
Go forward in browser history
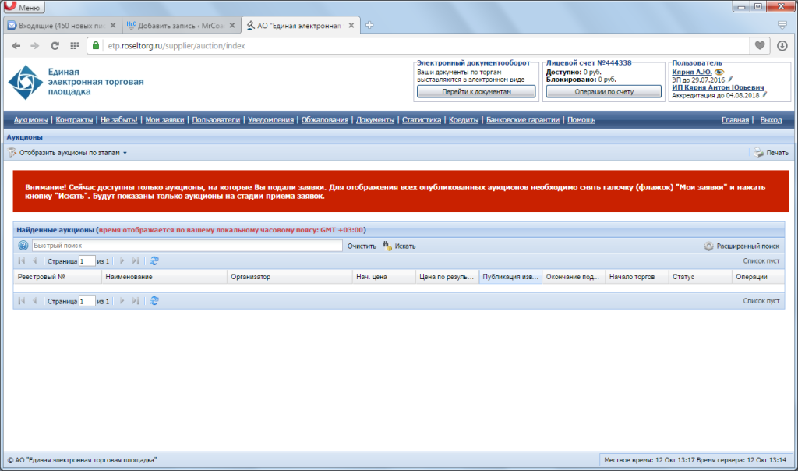(x=34, y=46)
